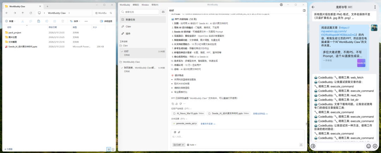This screenshot has height=153, width=381.
Task: Open the Auto model dropdown
Action: click(192, 145)
